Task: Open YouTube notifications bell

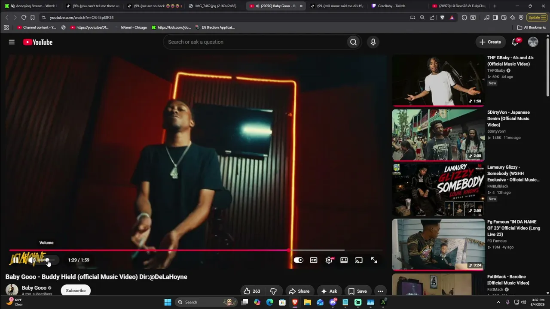Action: [515, 42]
